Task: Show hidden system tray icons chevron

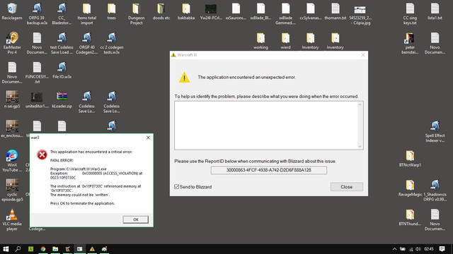Action: [x=394, y=249]
